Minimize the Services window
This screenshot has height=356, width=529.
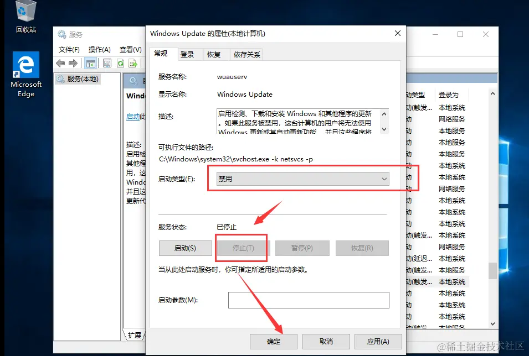coord(435,34)
